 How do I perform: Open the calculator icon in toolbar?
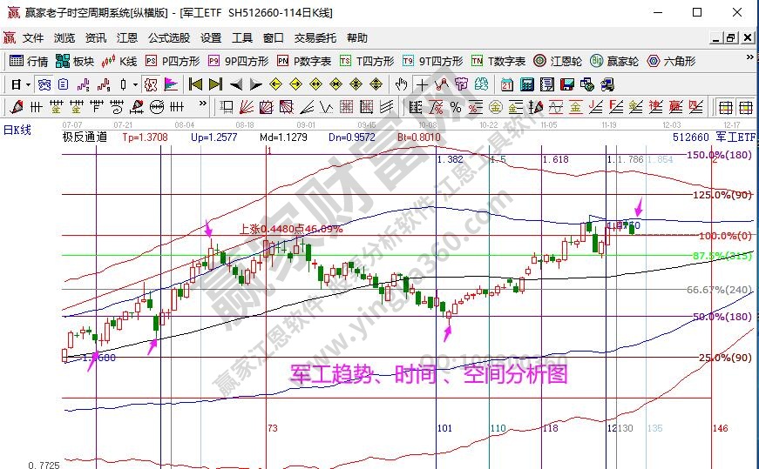pos(527,84)
